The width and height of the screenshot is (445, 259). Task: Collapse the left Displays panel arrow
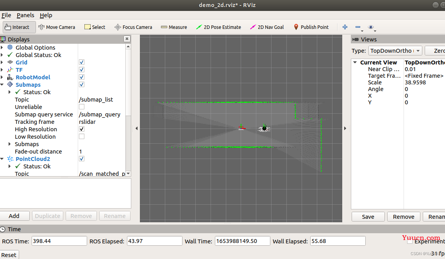tap(136, 128)
